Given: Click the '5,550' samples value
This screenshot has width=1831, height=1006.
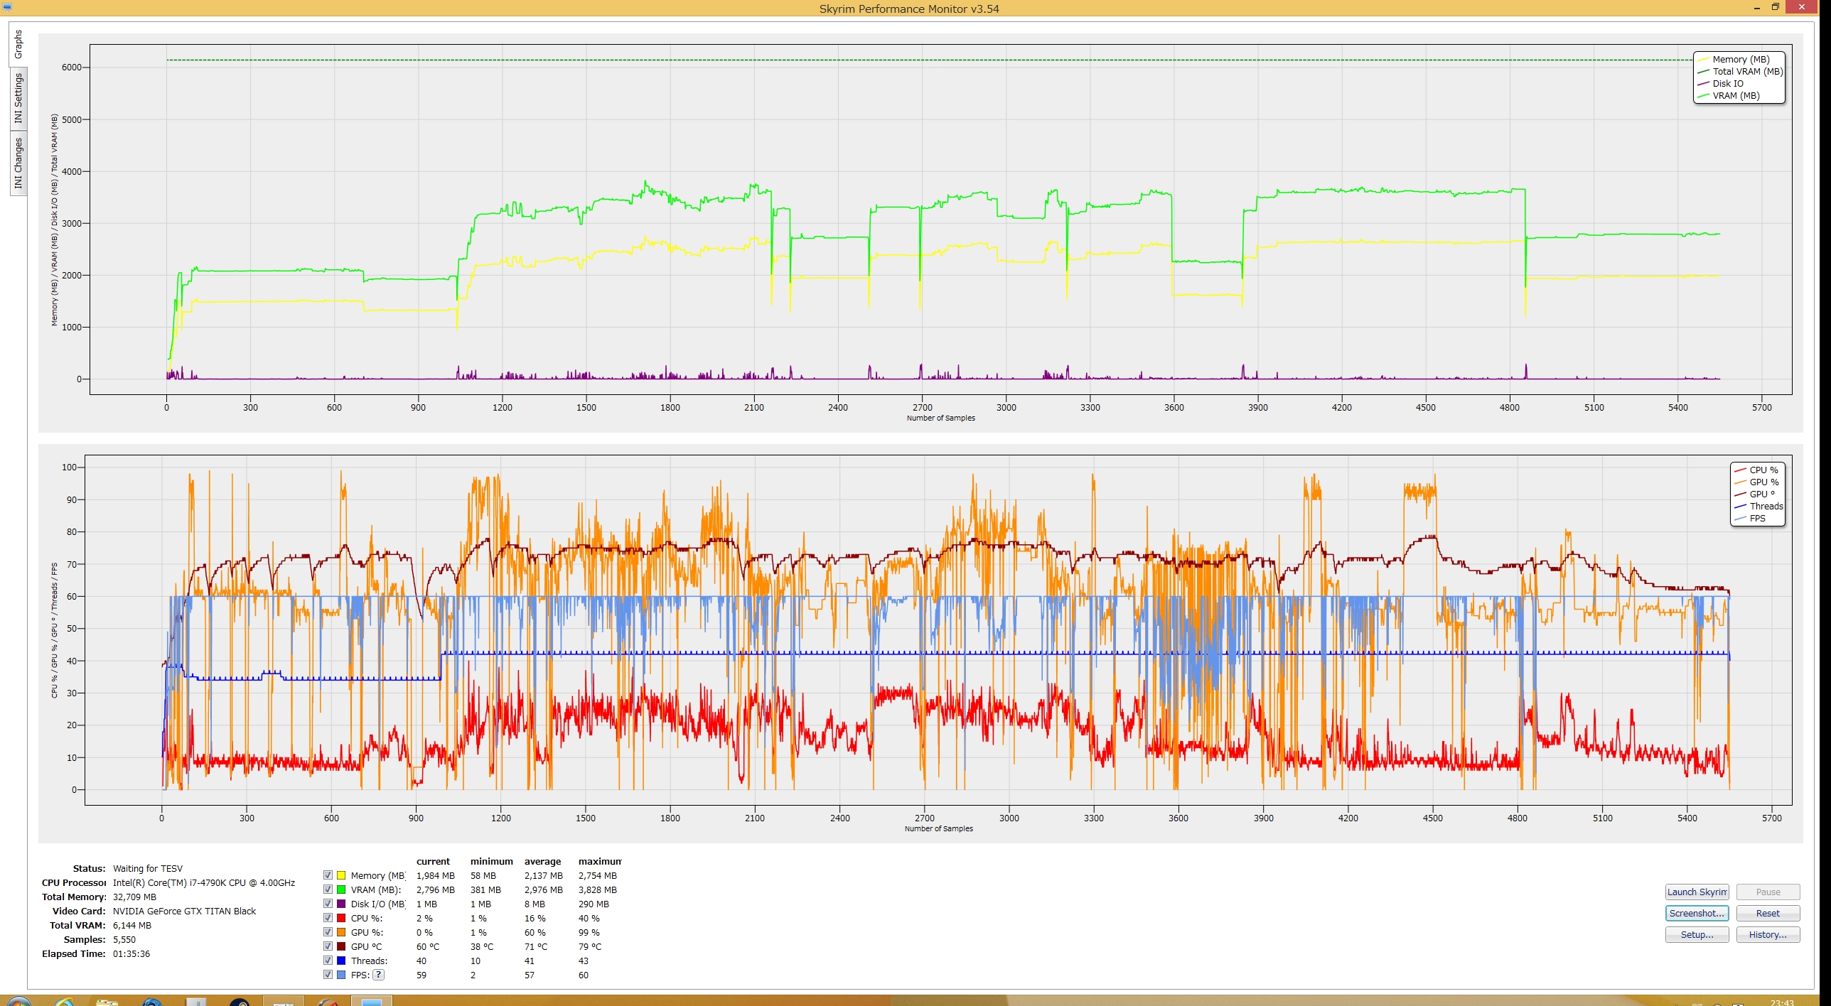Looking at the screenshot, I should pos(124,940).
